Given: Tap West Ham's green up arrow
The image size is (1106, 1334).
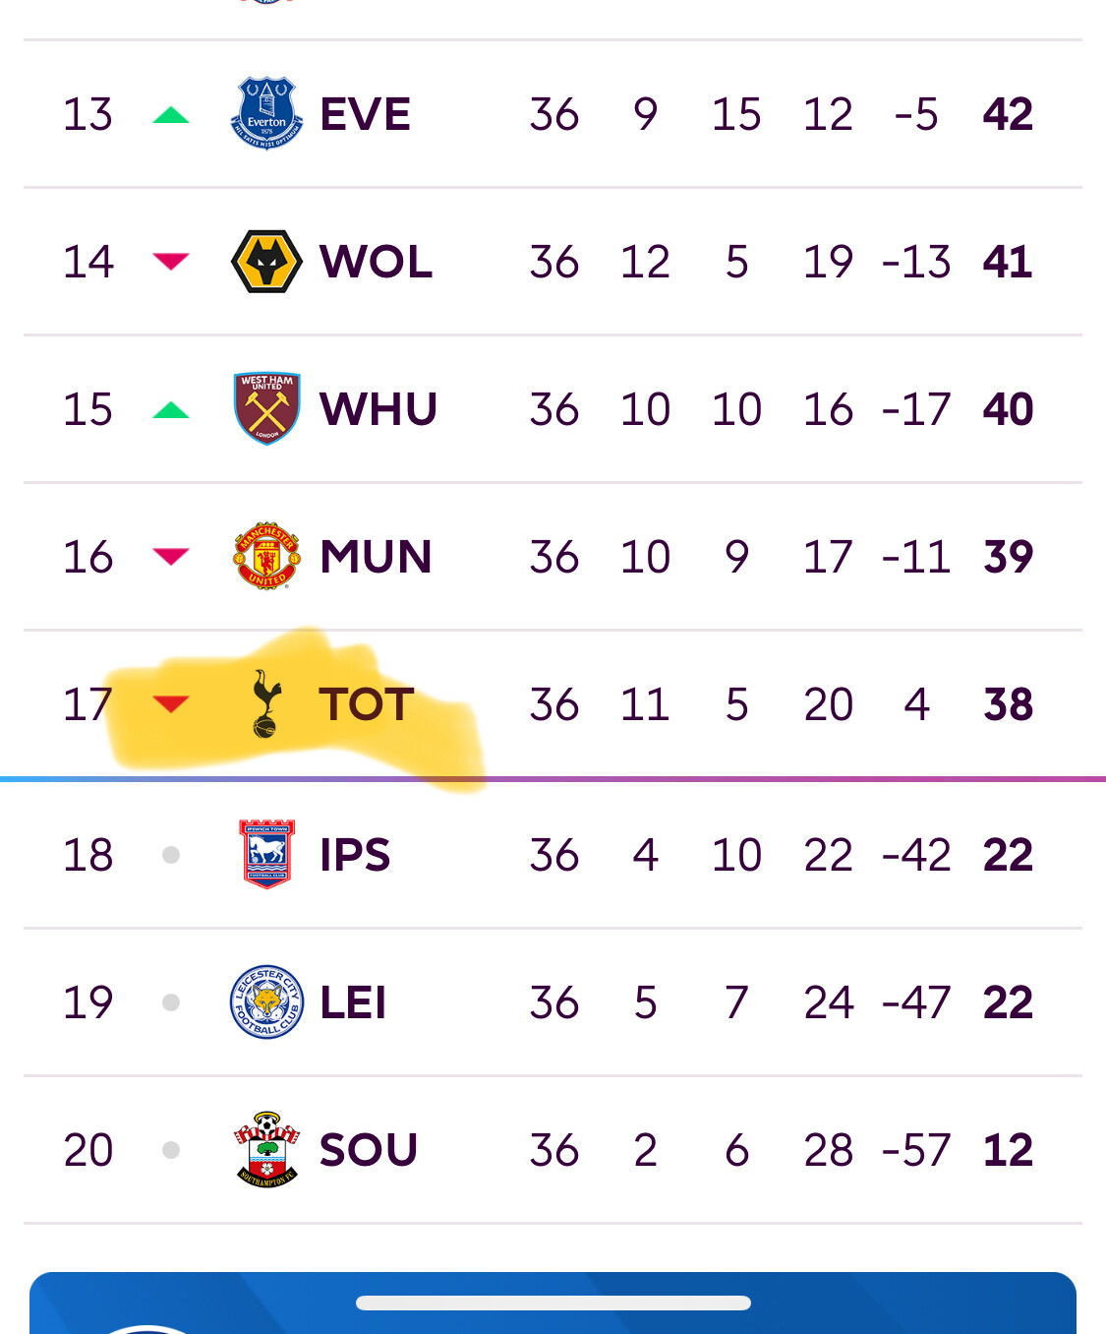Looking at the screenshot, I should [171, 410].
